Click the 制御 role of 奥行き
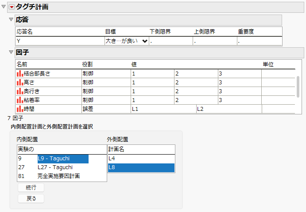Viewport: 306px width, 212px height. point(106,91)
